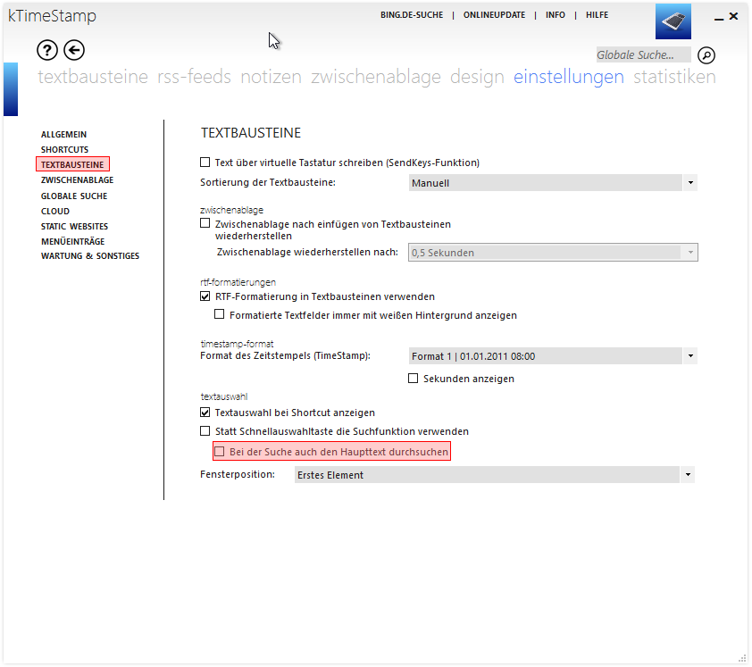This screenshot has height=667, width=752.
Task: Select TEXTBAUSTEINE settings category
Action: click(72, 164)
